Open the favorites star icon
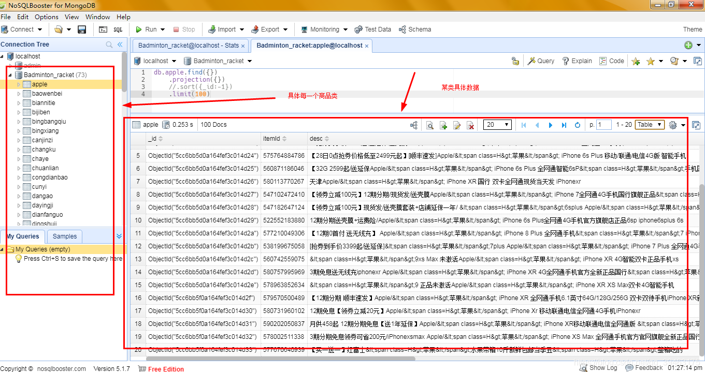 651,61
